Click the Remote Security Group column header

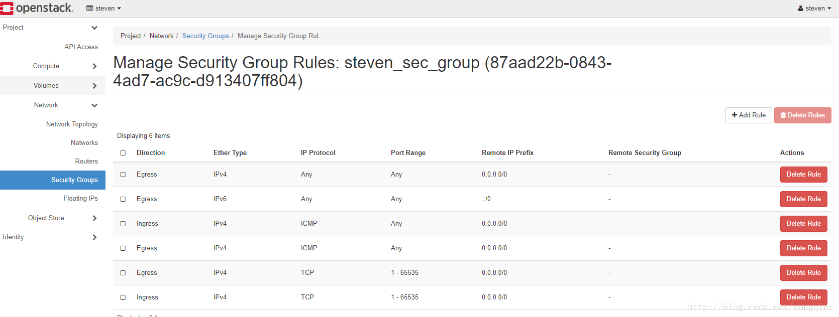point(645,153)
